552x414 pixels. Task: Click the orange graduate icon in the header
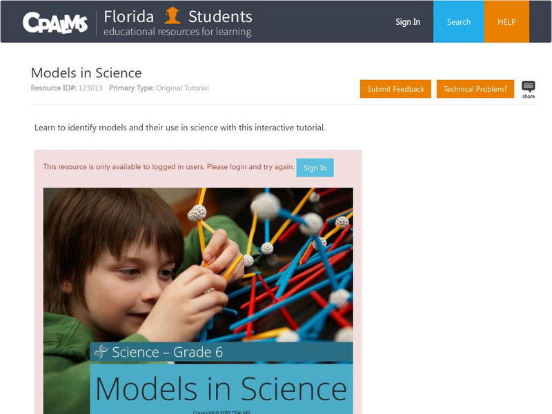[x=172, y=15]
